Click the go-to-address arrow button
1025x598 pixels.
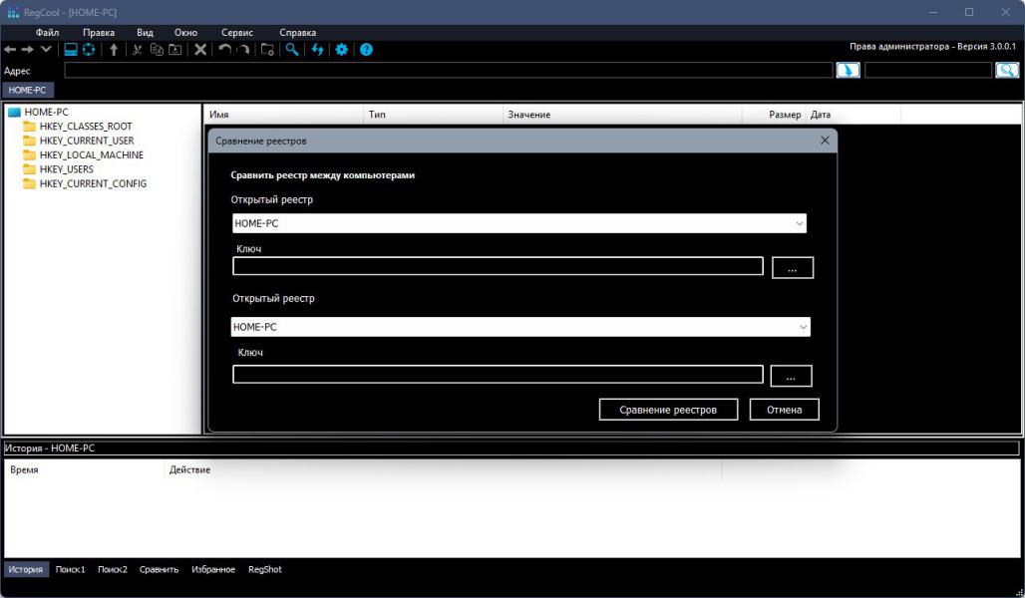click(x=848, y=71)
